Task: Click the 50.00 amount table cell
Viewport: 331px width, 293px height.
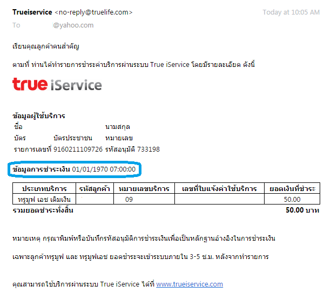Action: [292, 199]
